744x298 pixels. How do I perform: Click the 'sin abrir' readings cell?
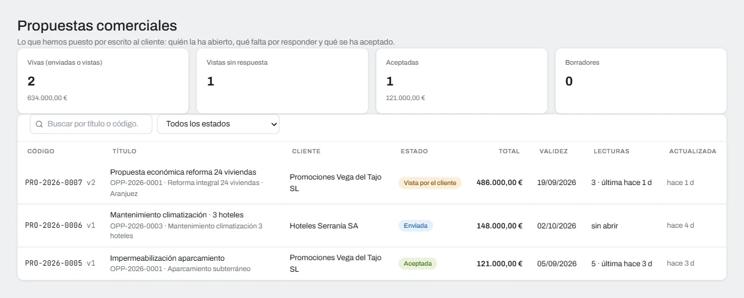point(604,226)
